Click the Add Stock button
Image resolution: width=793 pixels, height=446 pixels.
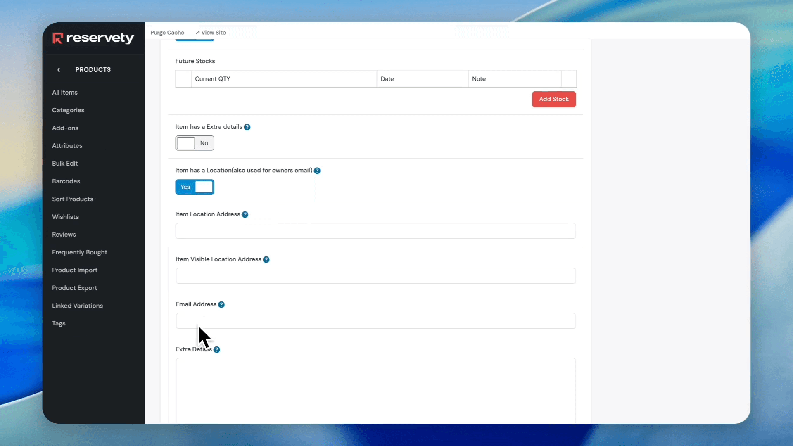point(554,99)
